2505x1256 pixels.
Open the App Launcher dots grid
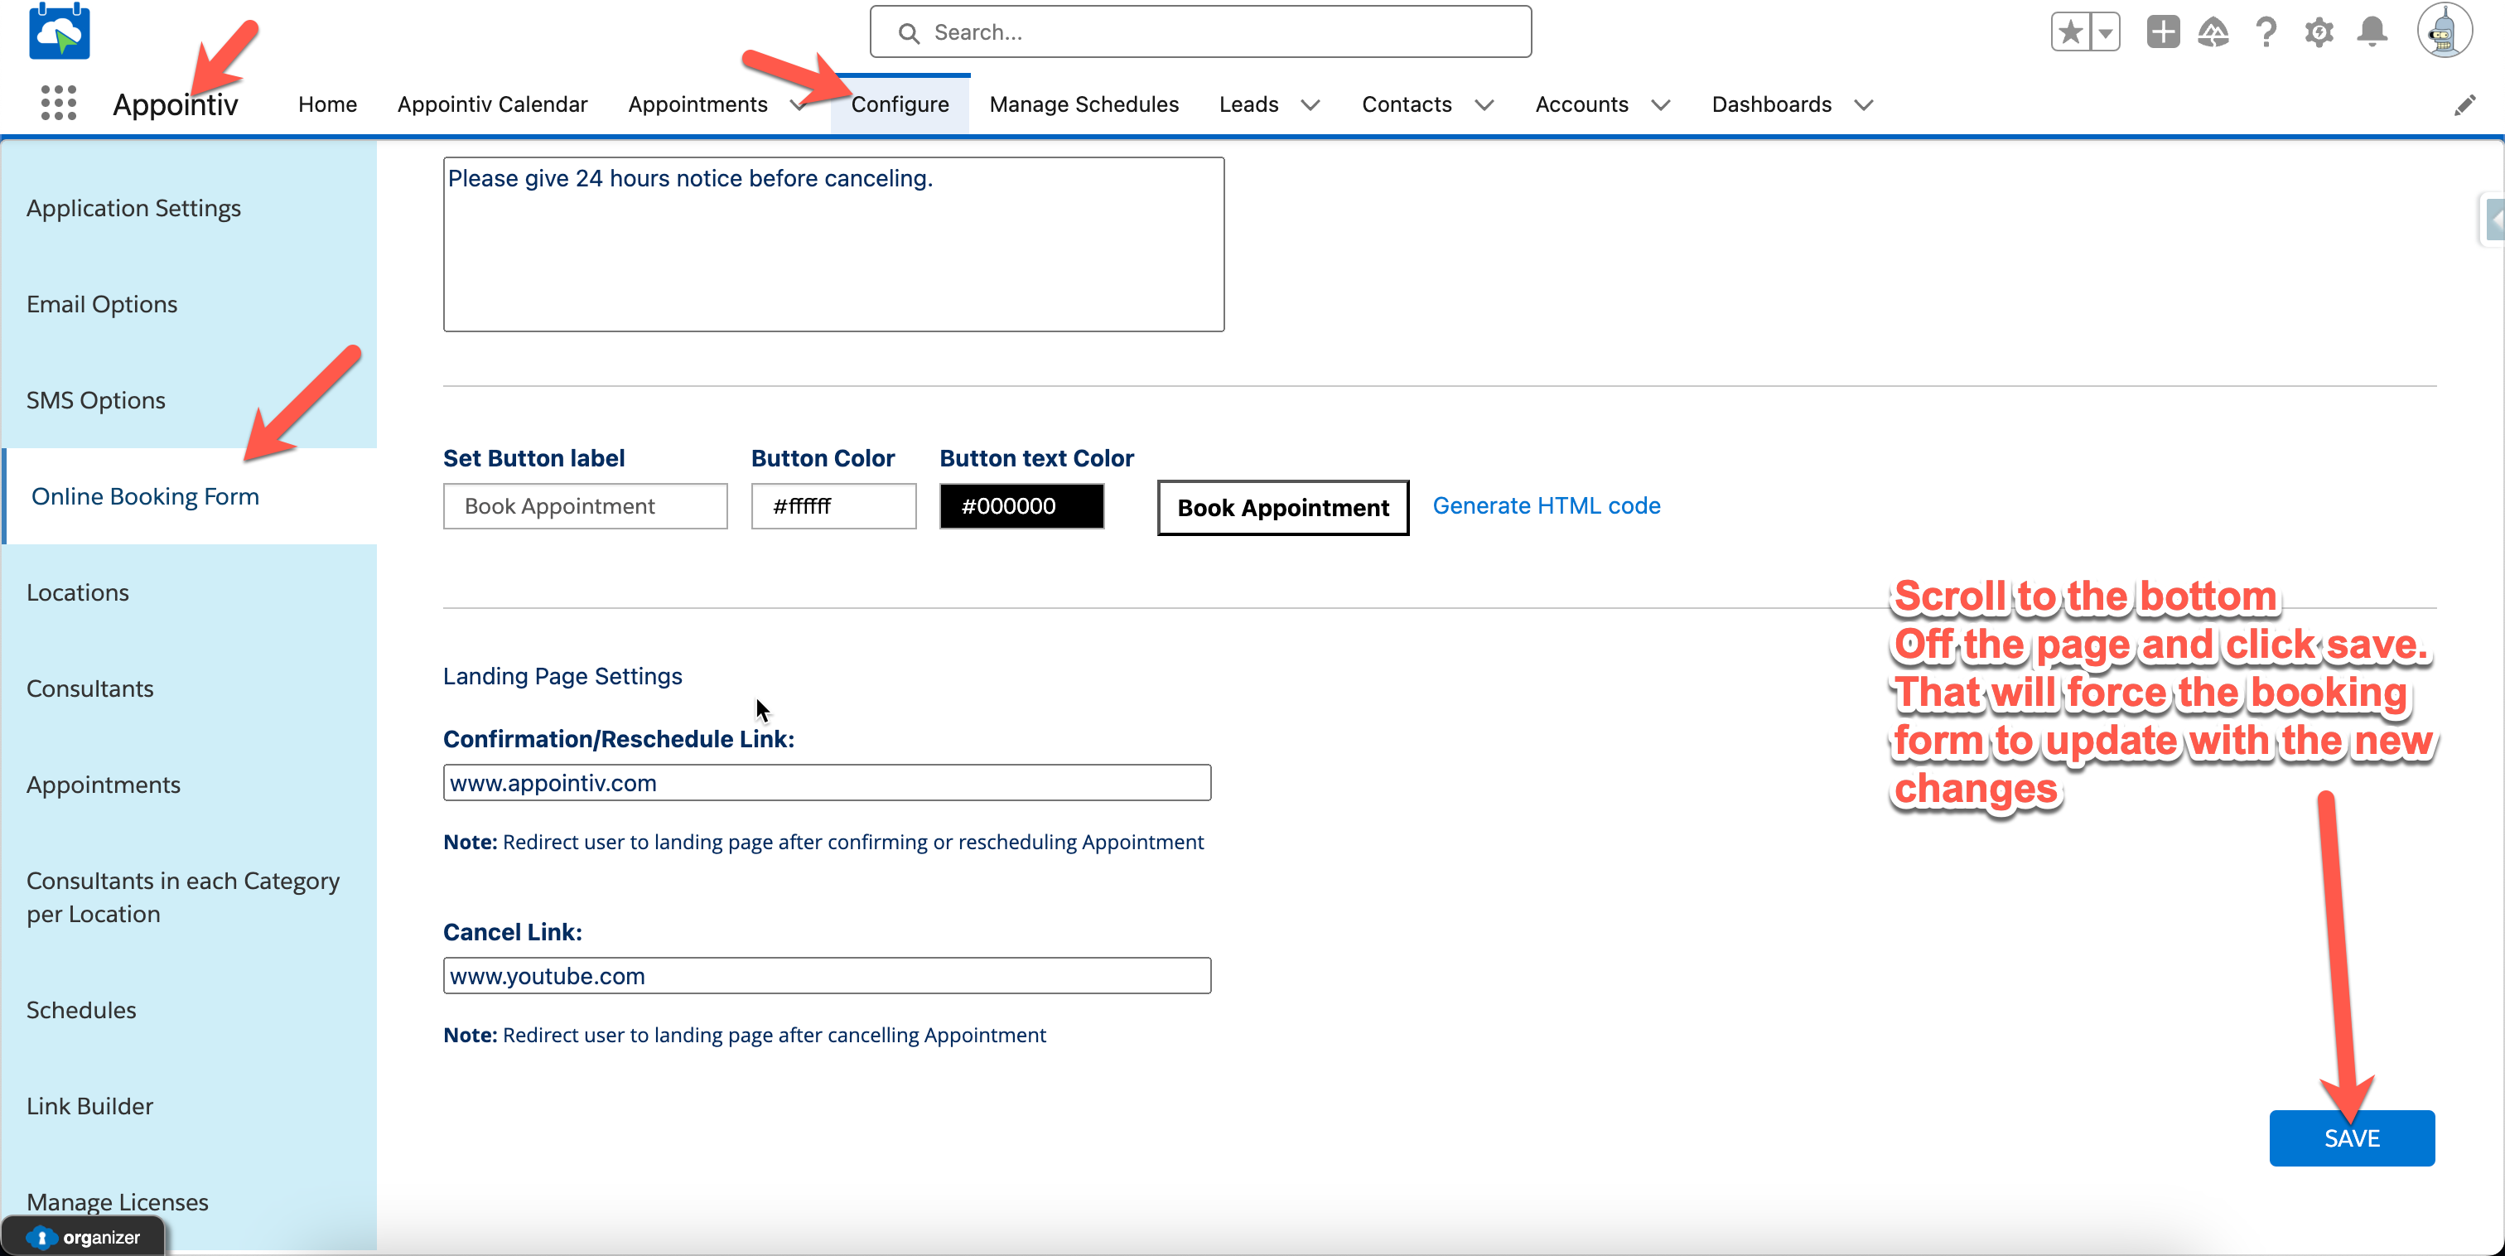(58, 103)
